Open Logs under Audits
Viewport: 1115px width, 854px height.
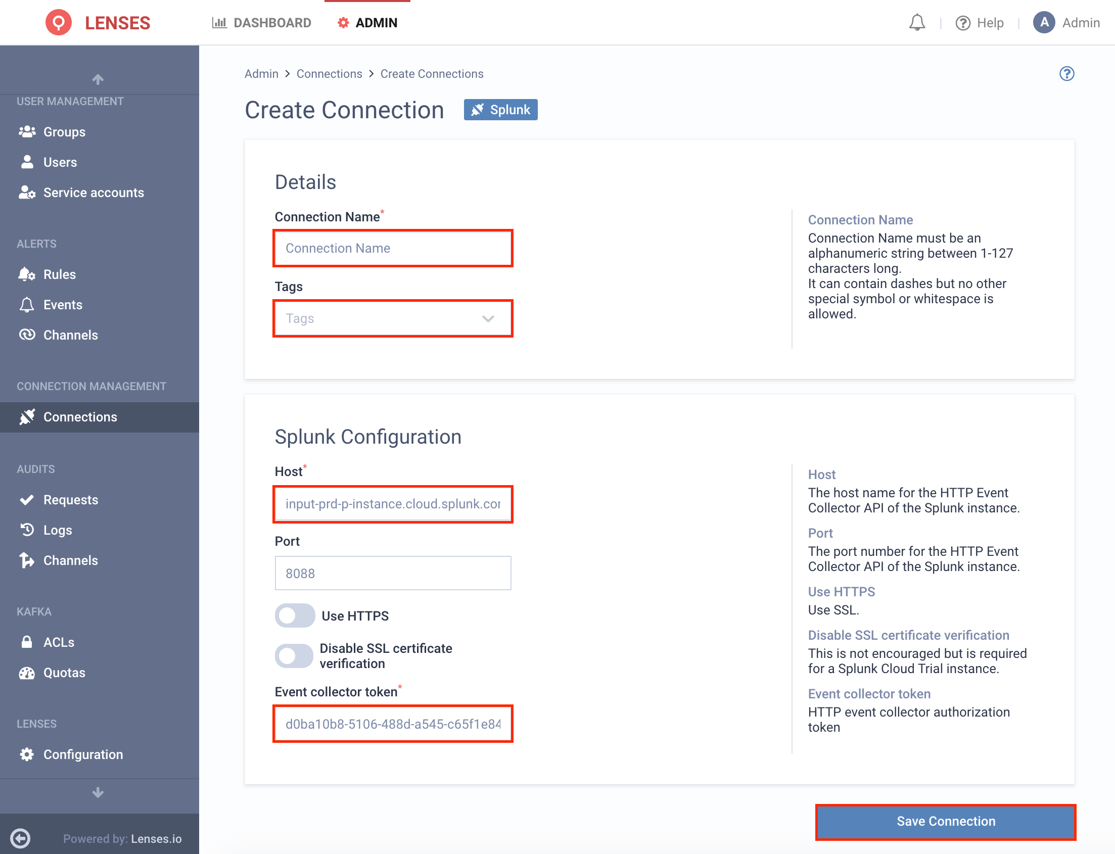click(100, 530)
